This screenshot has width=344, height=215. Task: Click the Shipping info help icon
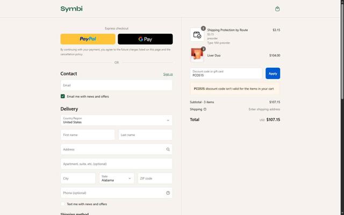(205, 109)
